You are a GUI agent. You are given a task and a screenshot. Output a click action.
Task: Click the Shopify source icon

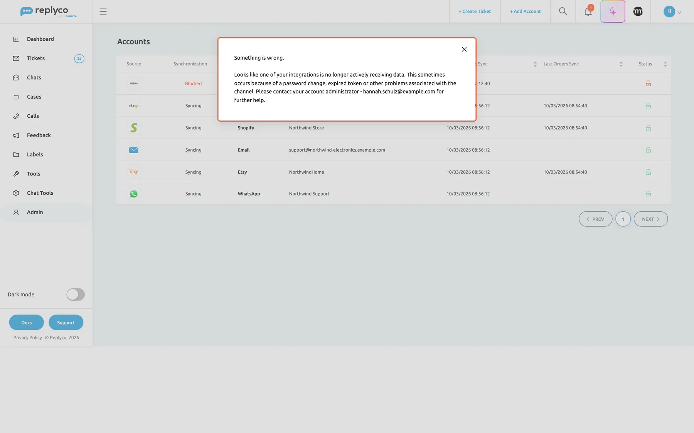[x=134, y=128]
